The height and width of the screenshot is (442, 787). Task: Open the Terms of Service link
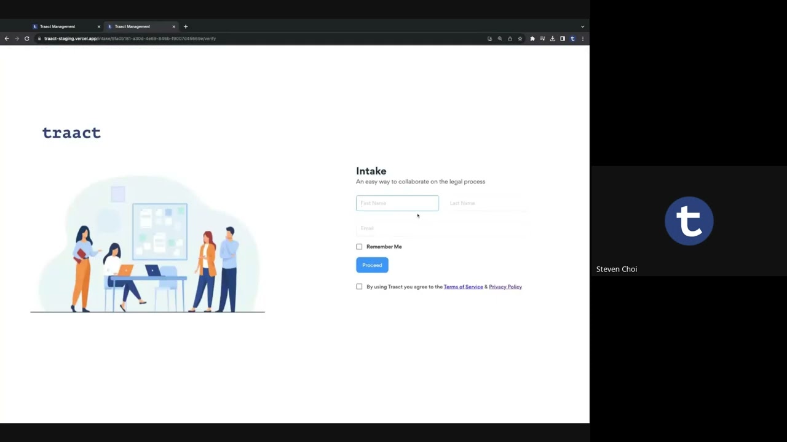click(463, 287)
